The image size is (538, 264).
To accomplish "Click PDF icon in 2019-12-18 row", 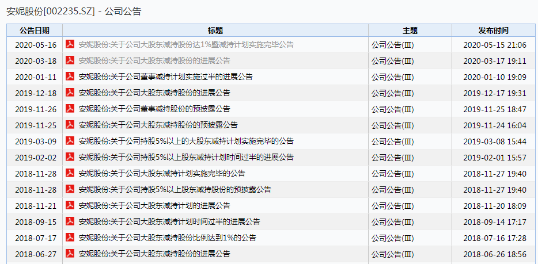I will pos(70,93).
